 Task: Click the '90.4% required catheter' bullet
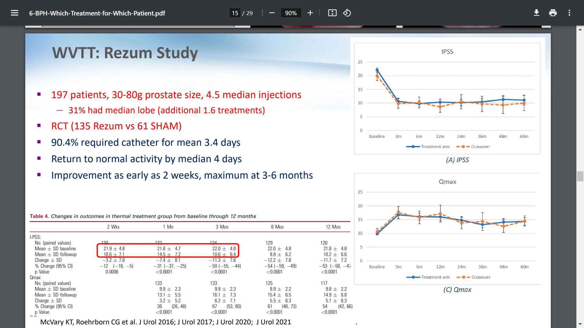(x=146, y=142)
